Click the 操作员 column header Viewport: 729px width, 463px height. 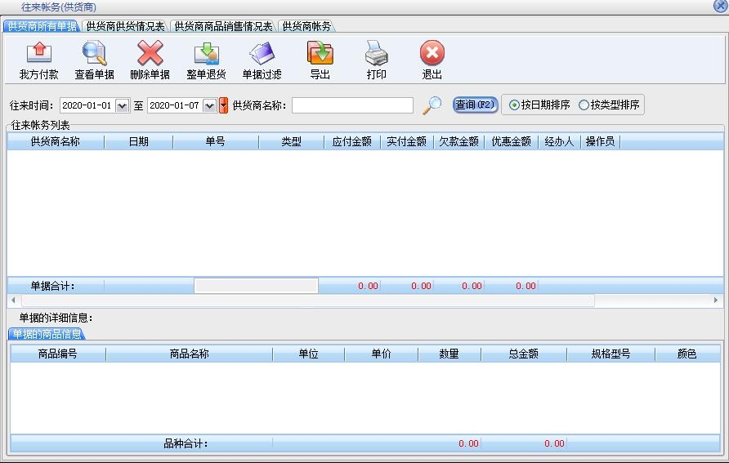coord(600,141)
